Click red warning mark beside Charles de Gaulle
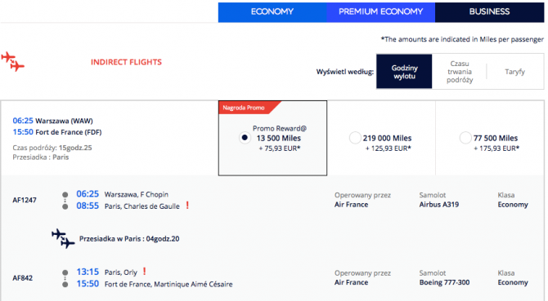This screenshot has height=301, width=548. click(187, 206)
